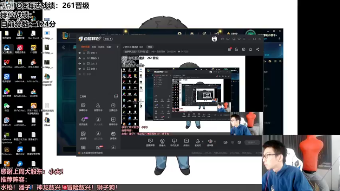
Task: Click the lock icon in the stream header
Action: point(236,49)
